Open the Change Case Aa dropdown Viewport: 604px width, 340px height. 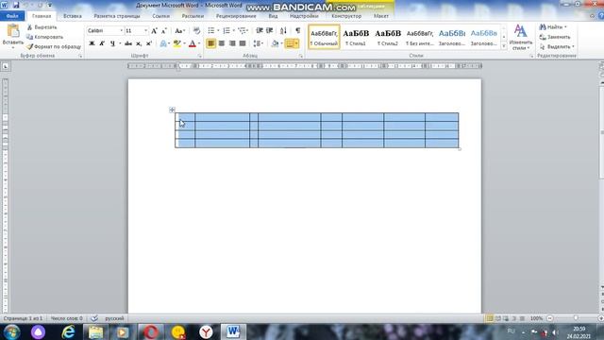(180, 31)
